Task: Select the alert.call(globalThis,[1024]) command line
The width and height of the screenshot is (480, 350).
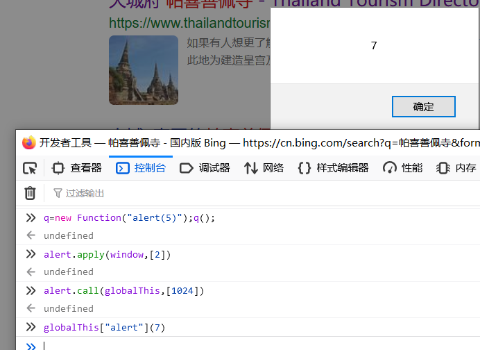Action: (x=123, y=291)
